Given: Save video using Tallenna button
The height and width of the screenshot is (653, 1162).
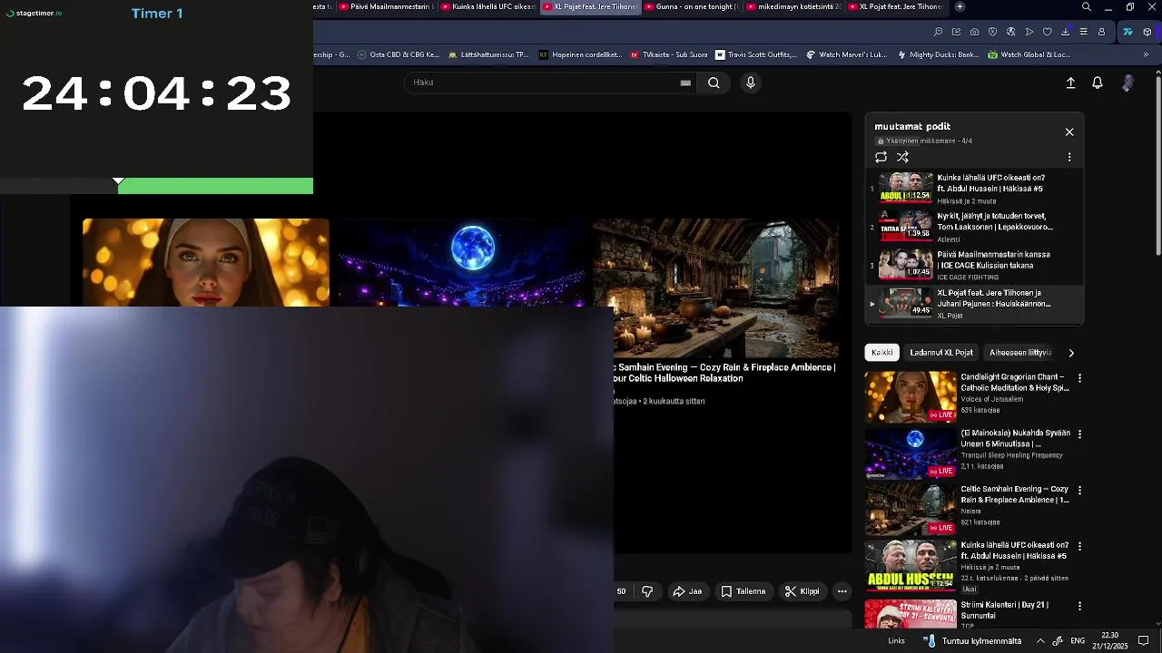Looking at the screenshot, I should 743,591.
